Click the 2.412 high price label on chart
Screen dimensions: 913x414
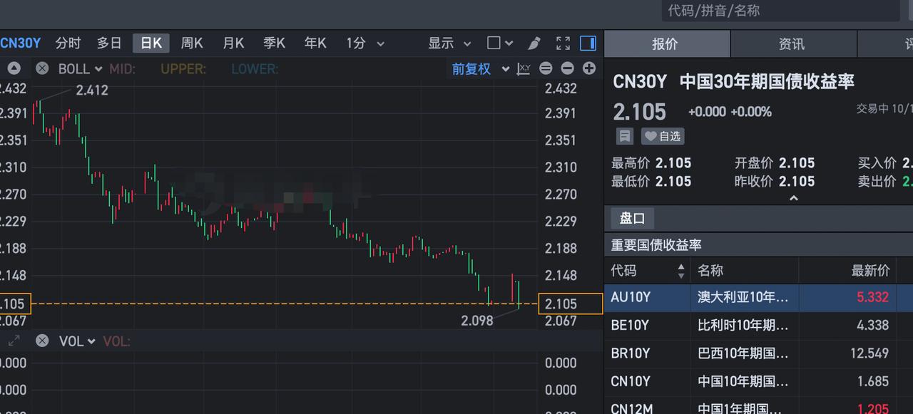point(92,90)
